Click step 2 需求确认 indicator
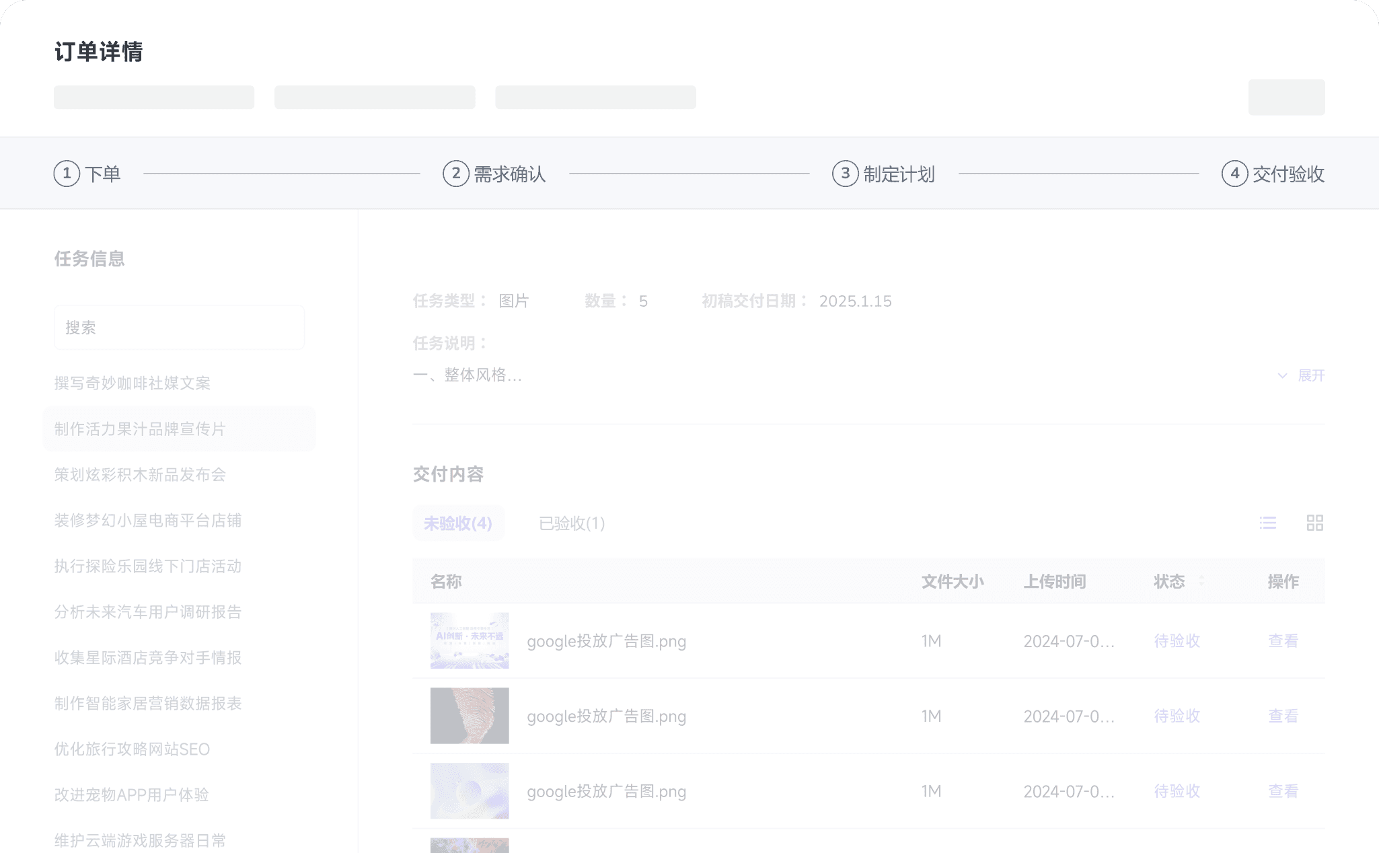The width and height of the screenshot is (1379, 853). 456,174
